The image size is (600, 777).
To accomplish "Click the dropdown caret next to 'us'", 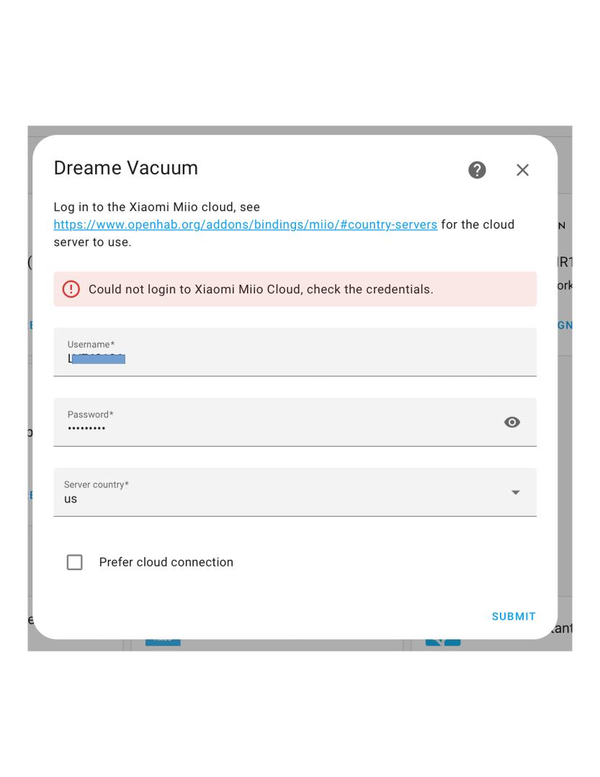I will point(515,492).
